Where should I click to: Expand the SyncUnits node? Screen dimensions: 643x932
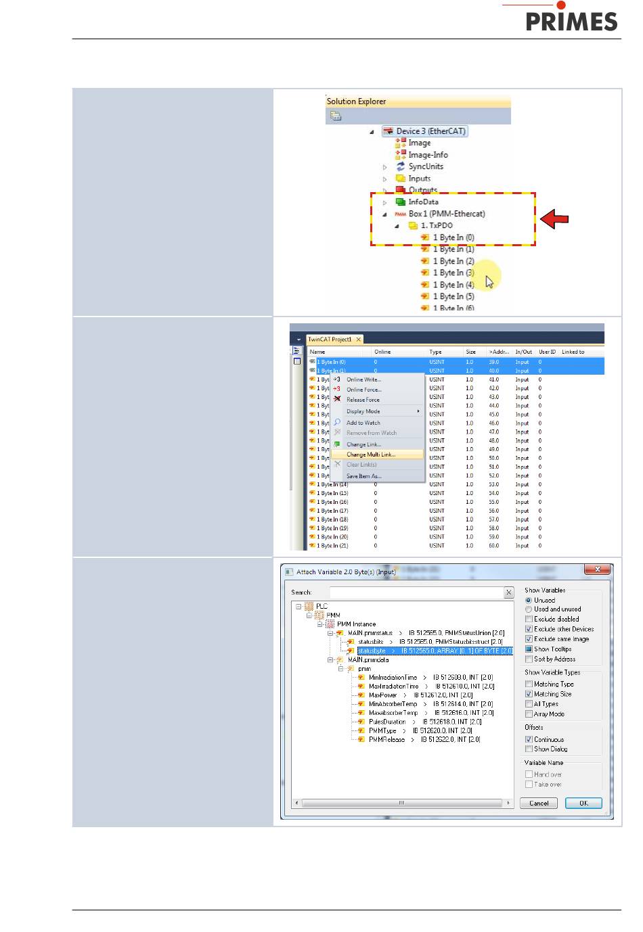click(x=384, y=167)
